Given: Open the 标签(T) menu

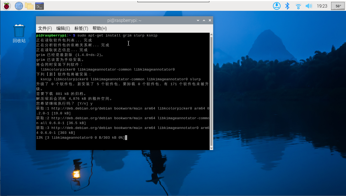Looking at the screenshot, I should click(81, 28).
